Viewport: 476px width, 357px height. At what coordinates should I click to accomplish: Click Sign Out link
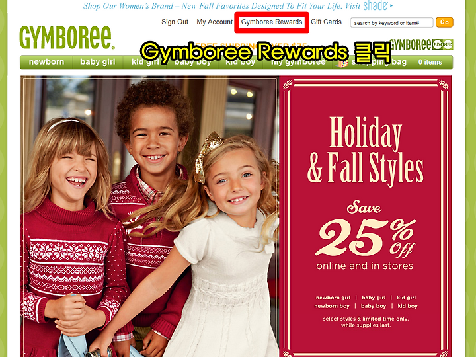tap(175, 22)
